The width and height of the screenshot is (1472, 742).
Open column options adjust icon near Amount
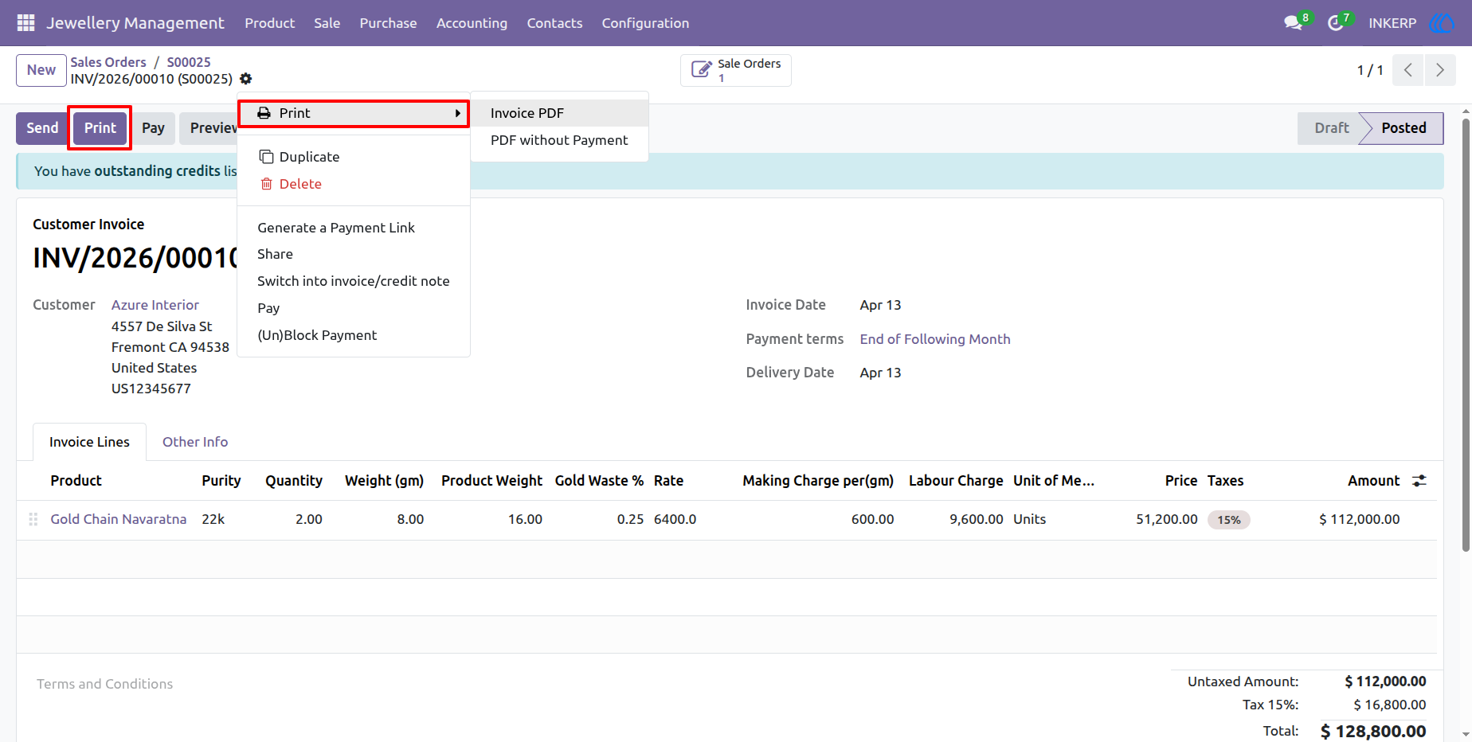pyautogui.click(x=1419, y=481)
